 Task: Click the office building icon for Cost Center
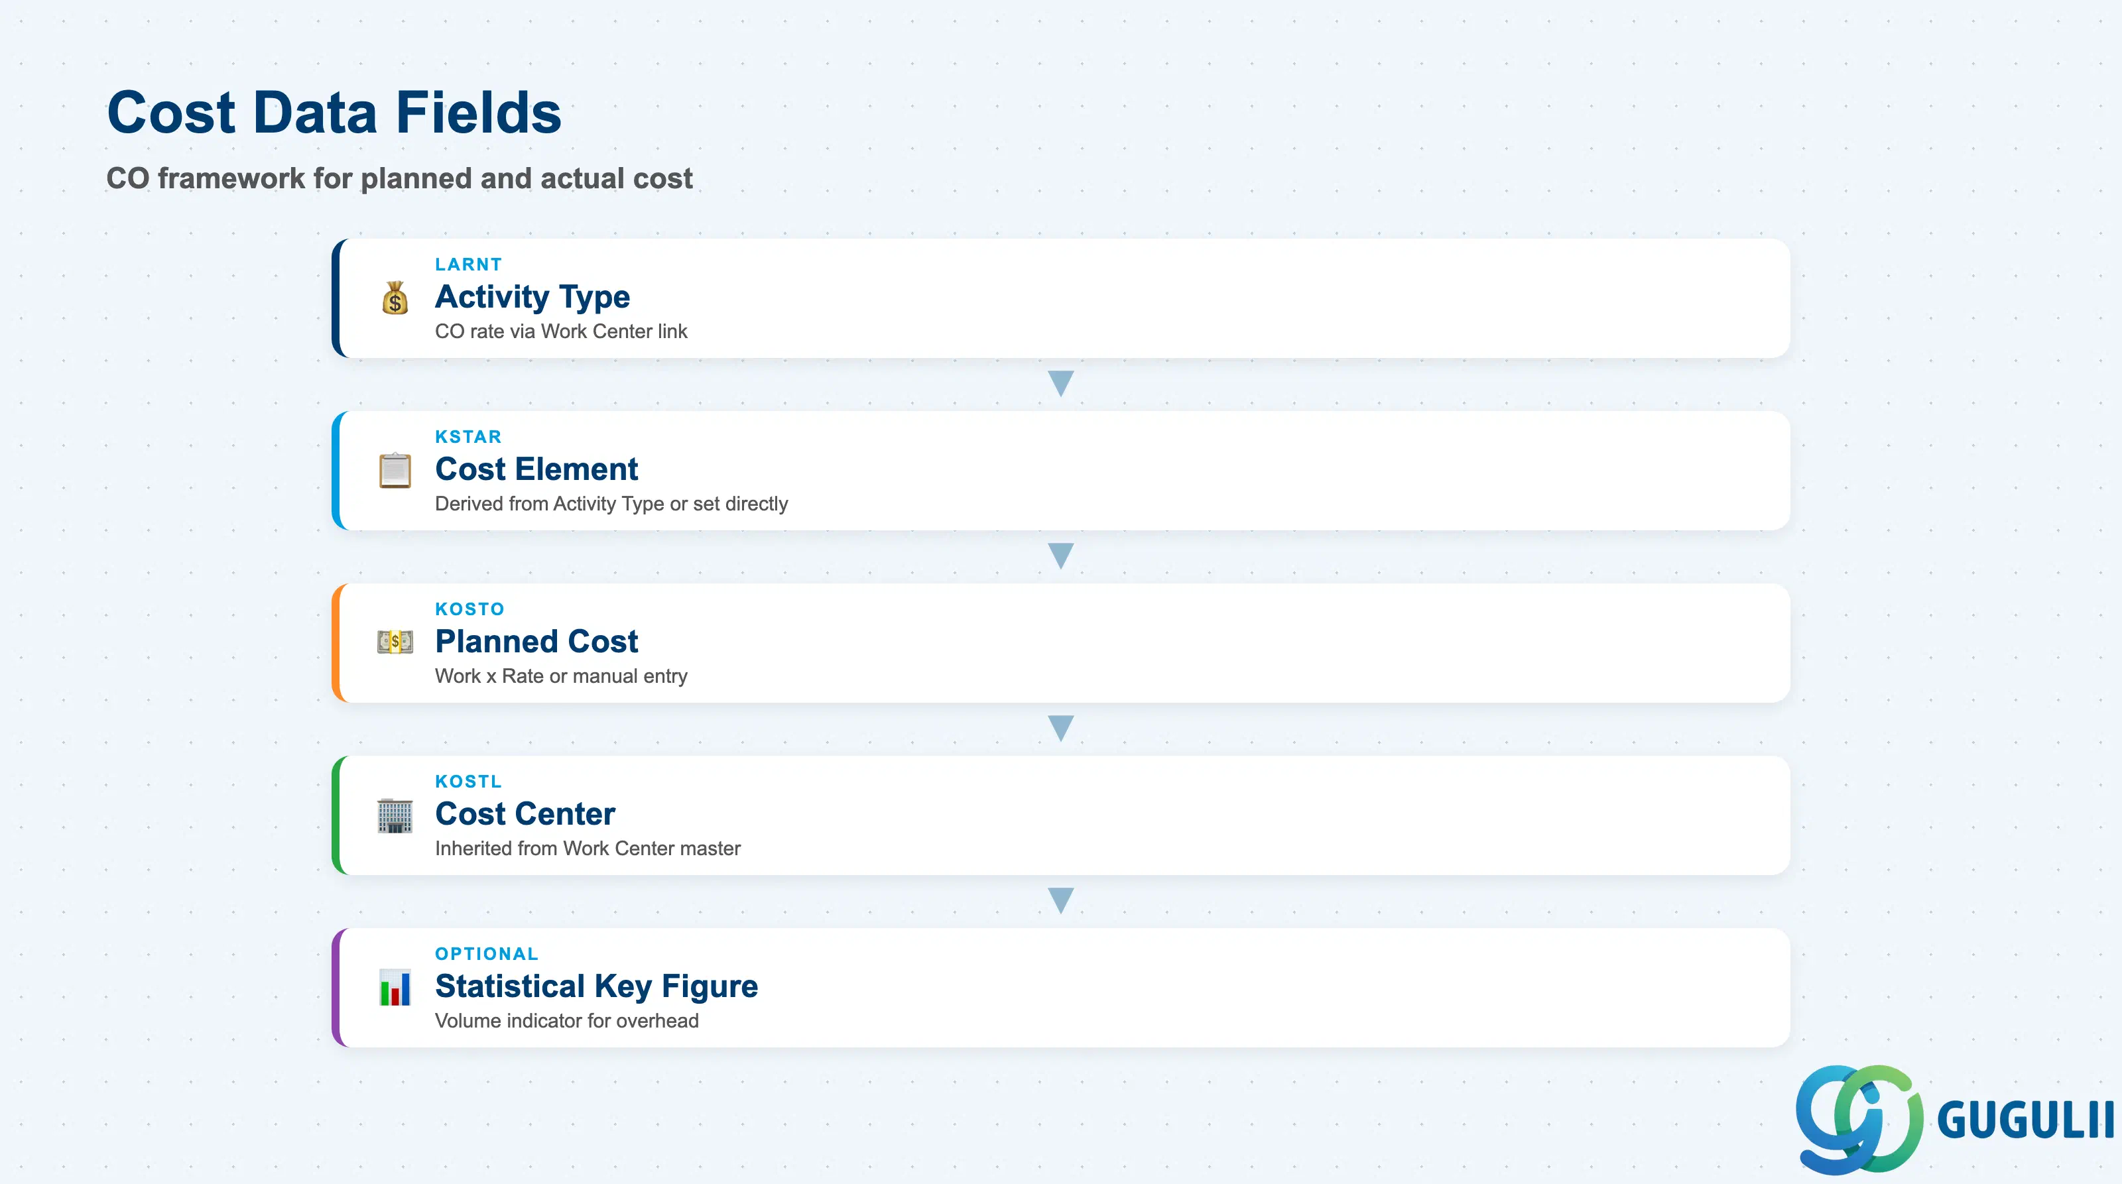(395, 815)
